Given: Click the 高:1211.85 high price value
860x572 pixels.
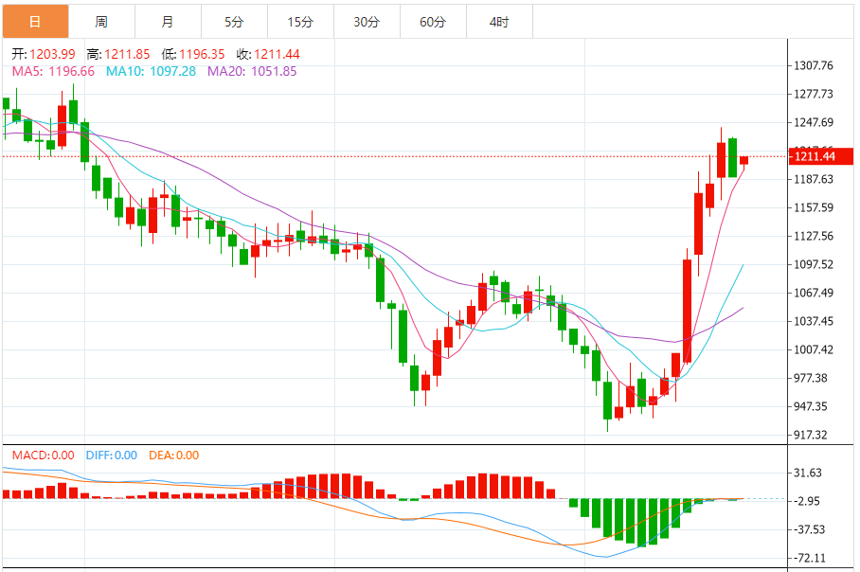Looking at the screenshot, I should [118, 54].
